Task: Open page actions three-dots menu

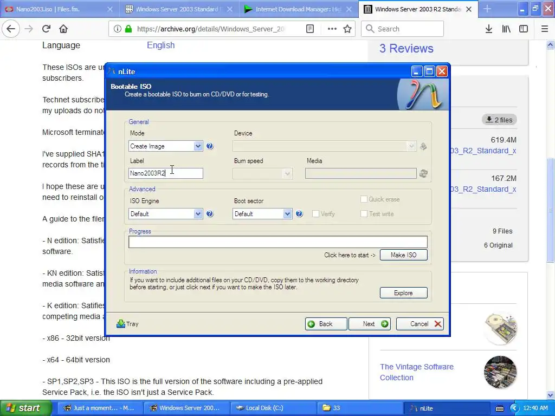Action: (x=332, y=29)
